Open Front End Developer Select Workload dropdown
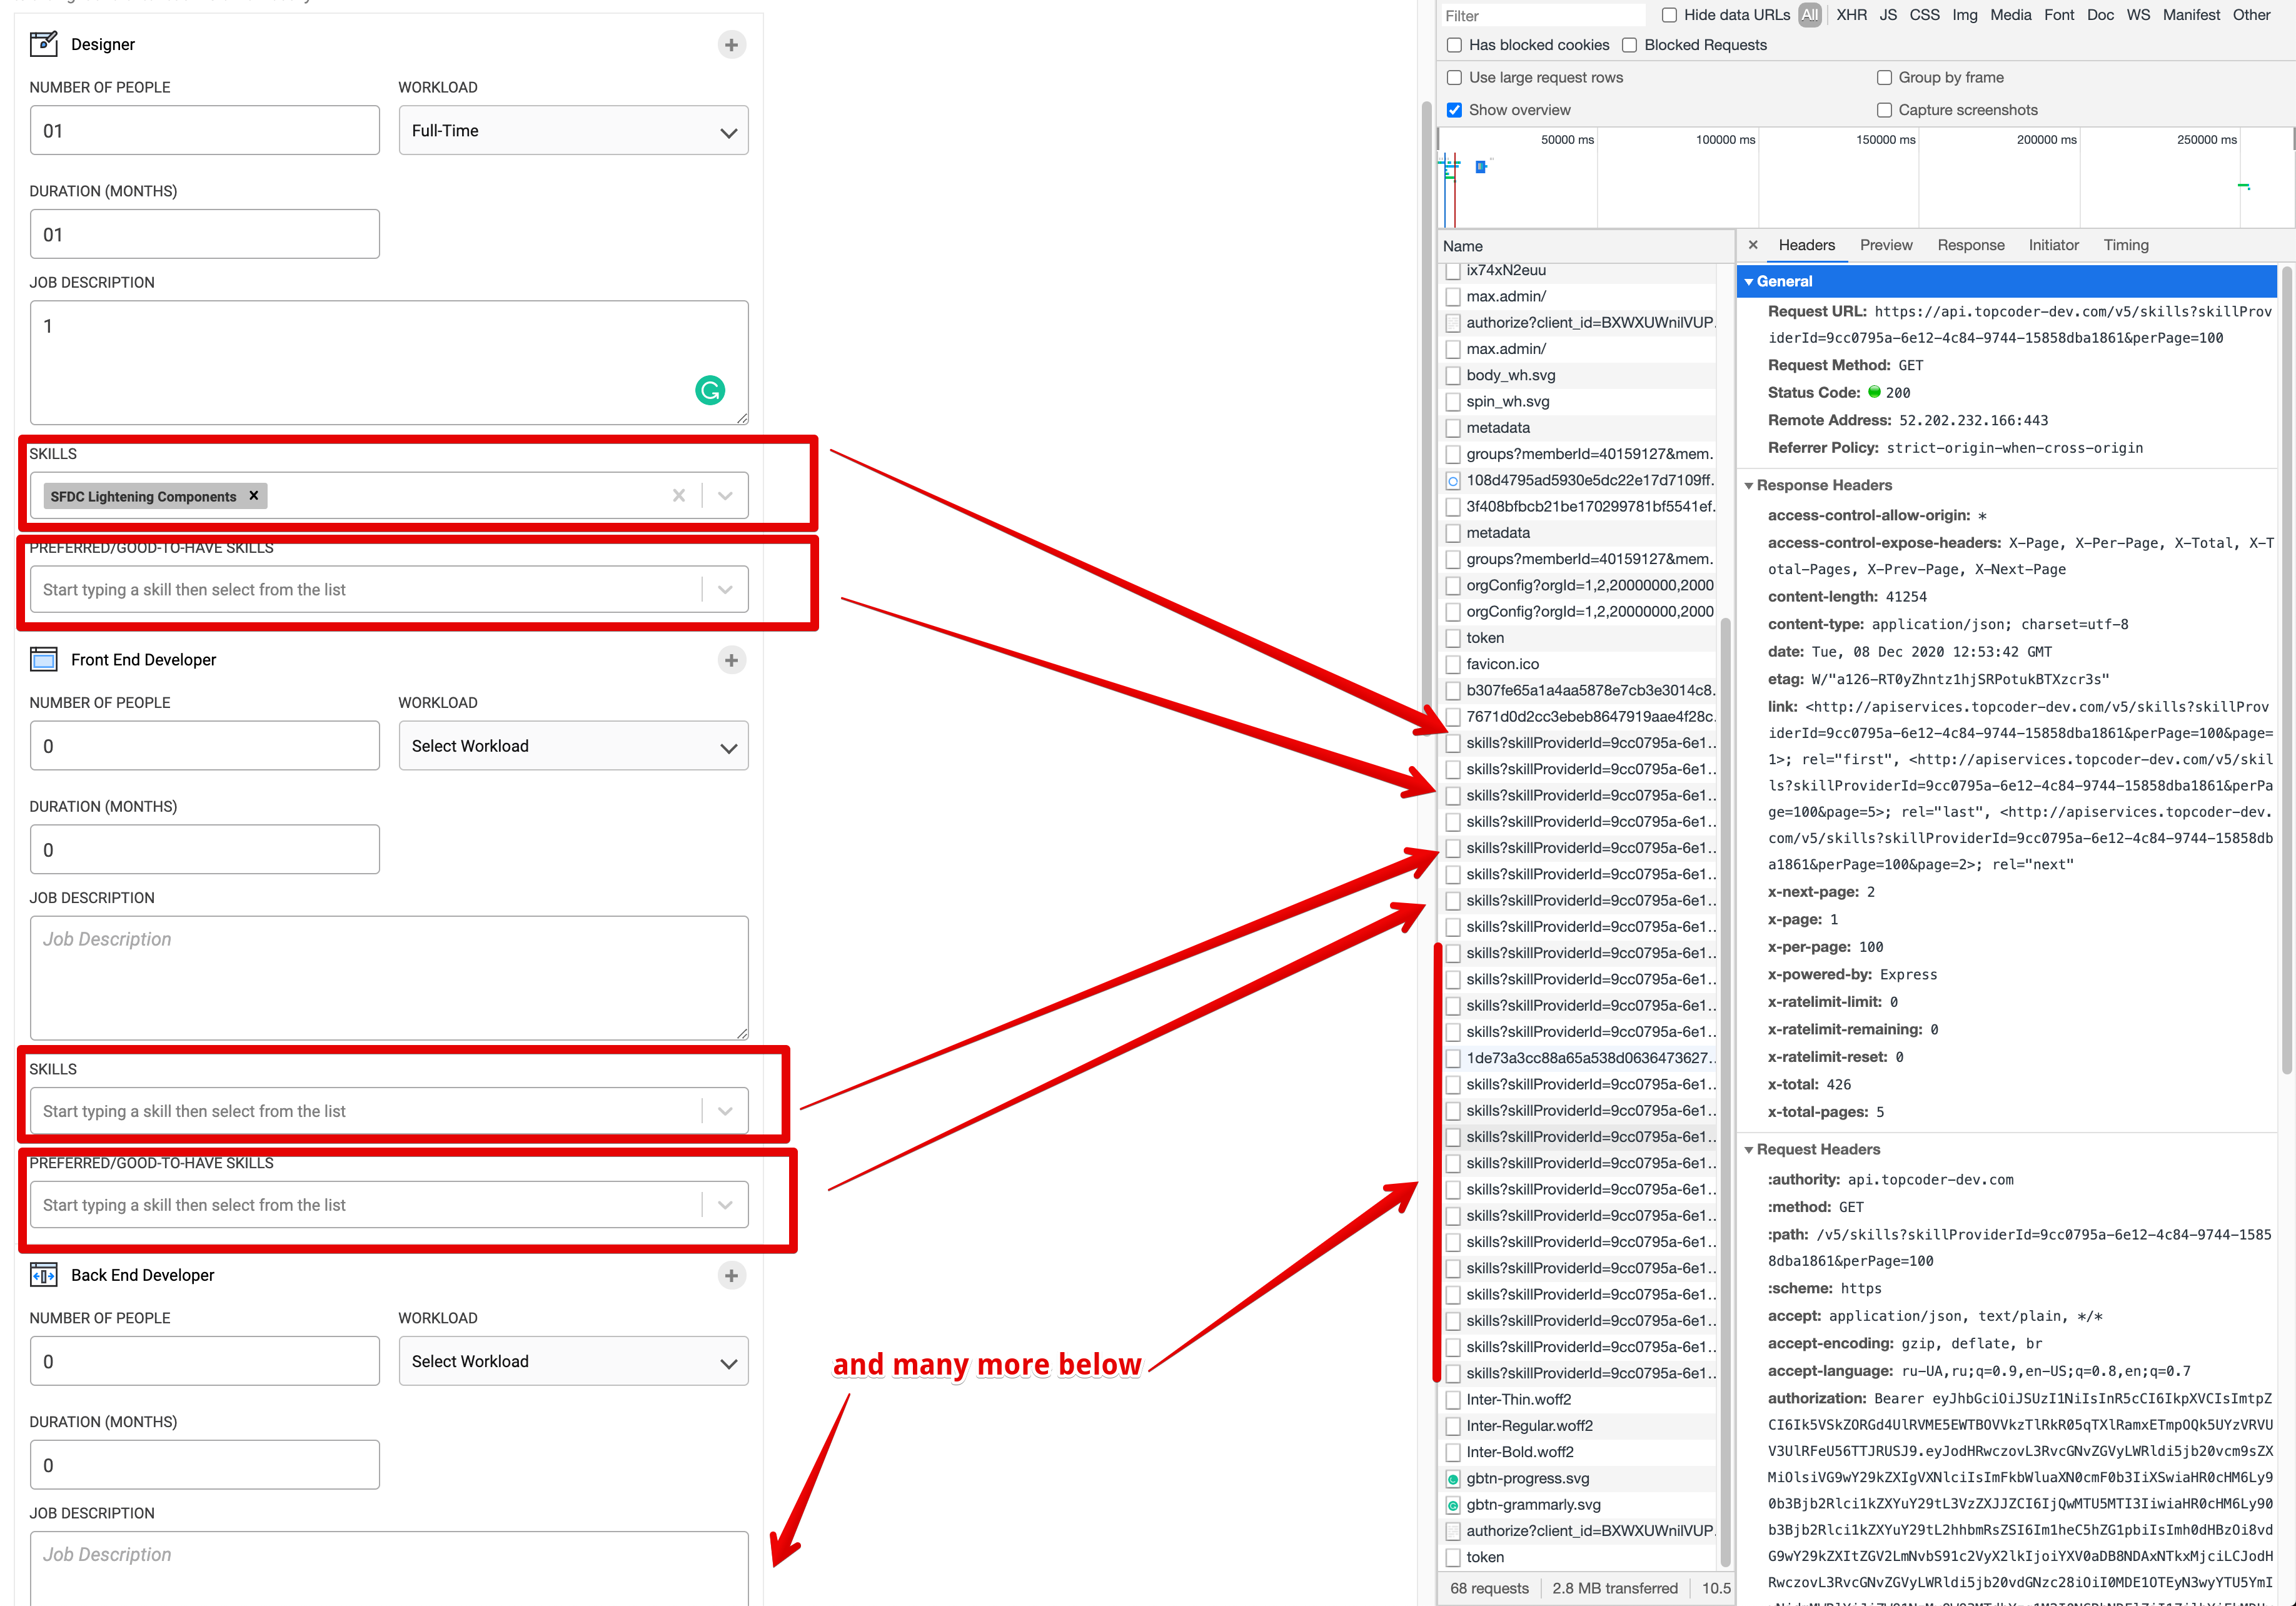Screen dimensions: 2296x1606 [x=573, y=746]
